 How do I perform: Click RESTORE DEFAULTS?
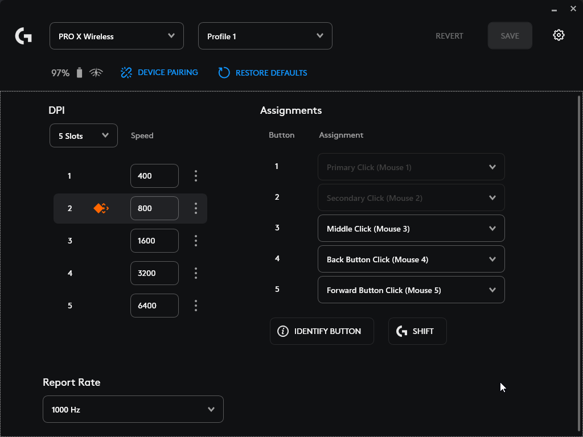pyautogui.click(x=263, y=73)
